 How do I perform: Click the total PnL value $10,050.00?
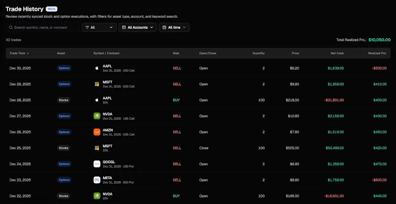(379, 40)
